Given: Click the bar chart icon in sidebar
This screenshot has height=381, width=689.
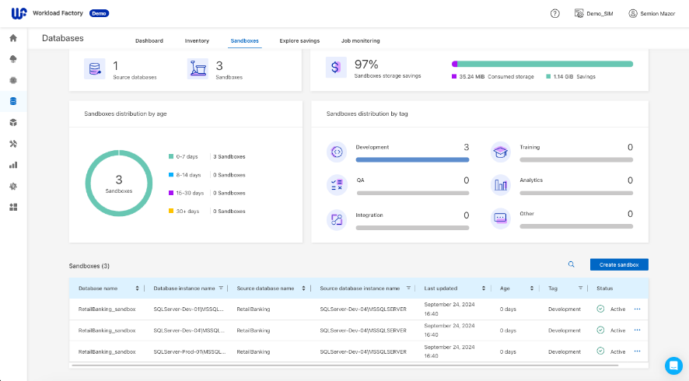Looking at the screenshot, I should (13, 165).
